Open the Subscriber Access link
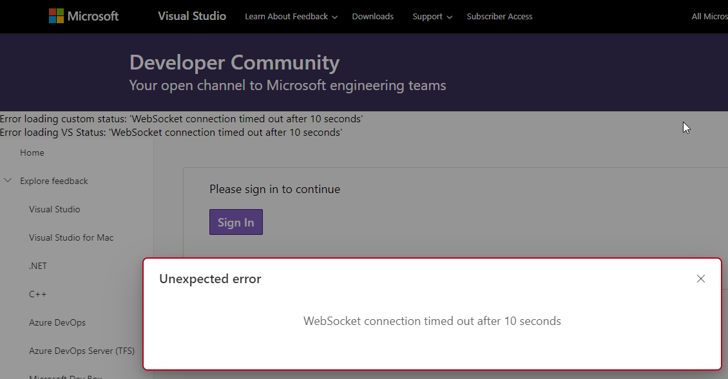This screenshot has height=379, width=728. pyautogui.click(x=499, y=17)
